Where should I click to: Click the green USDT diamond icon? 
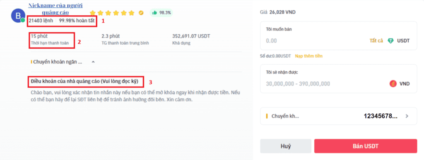pyautogui.click(x=391, y=41)
